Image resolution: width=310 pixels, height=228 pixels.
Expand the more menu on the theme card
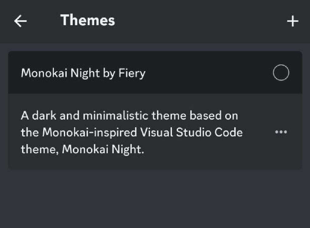pyautogui.click(x=281, y=132)
